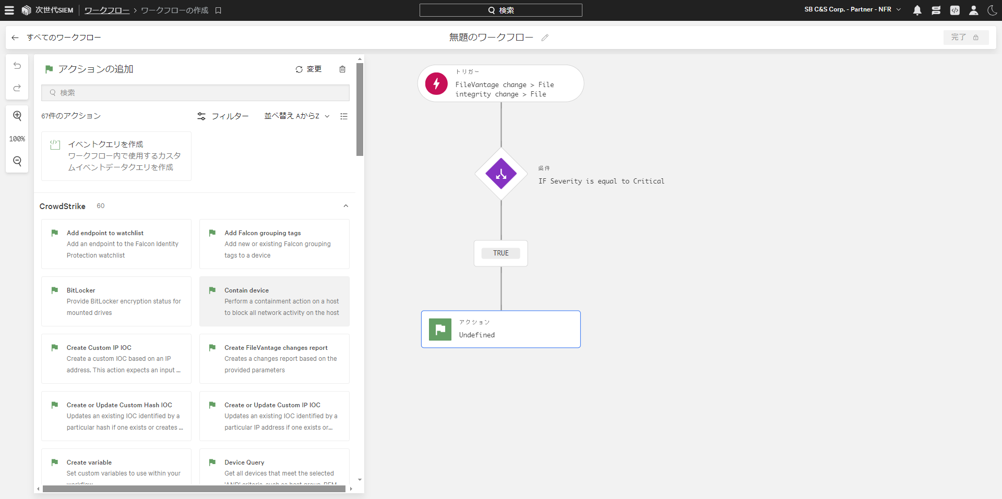The width and height of the screenshot is (1002, 499).
Task: Click the horizontal scrollbar under actions list
Action: point(194,489)
